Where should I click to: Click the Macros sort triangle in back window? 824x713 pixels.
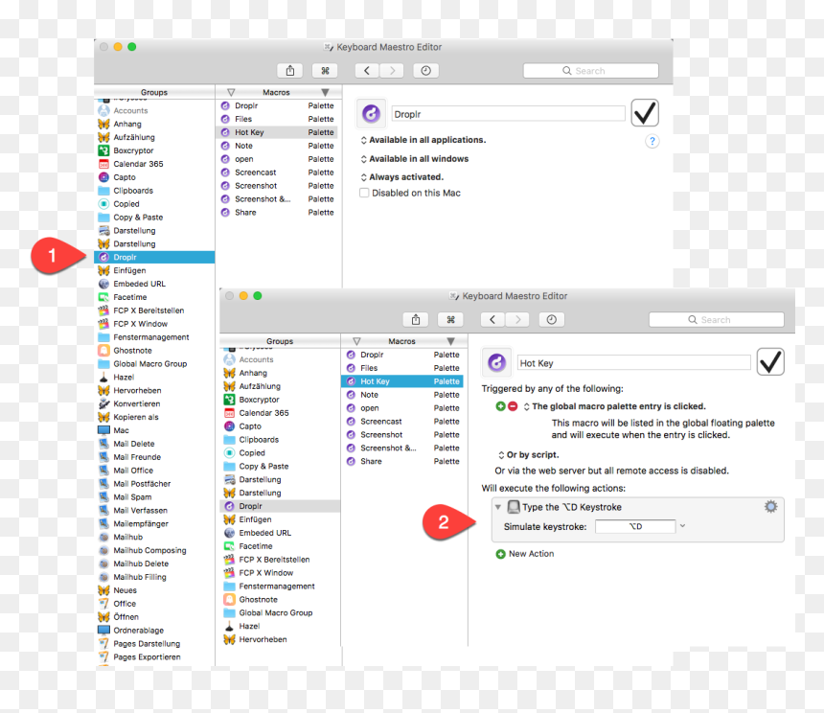(x=325, y=92)
